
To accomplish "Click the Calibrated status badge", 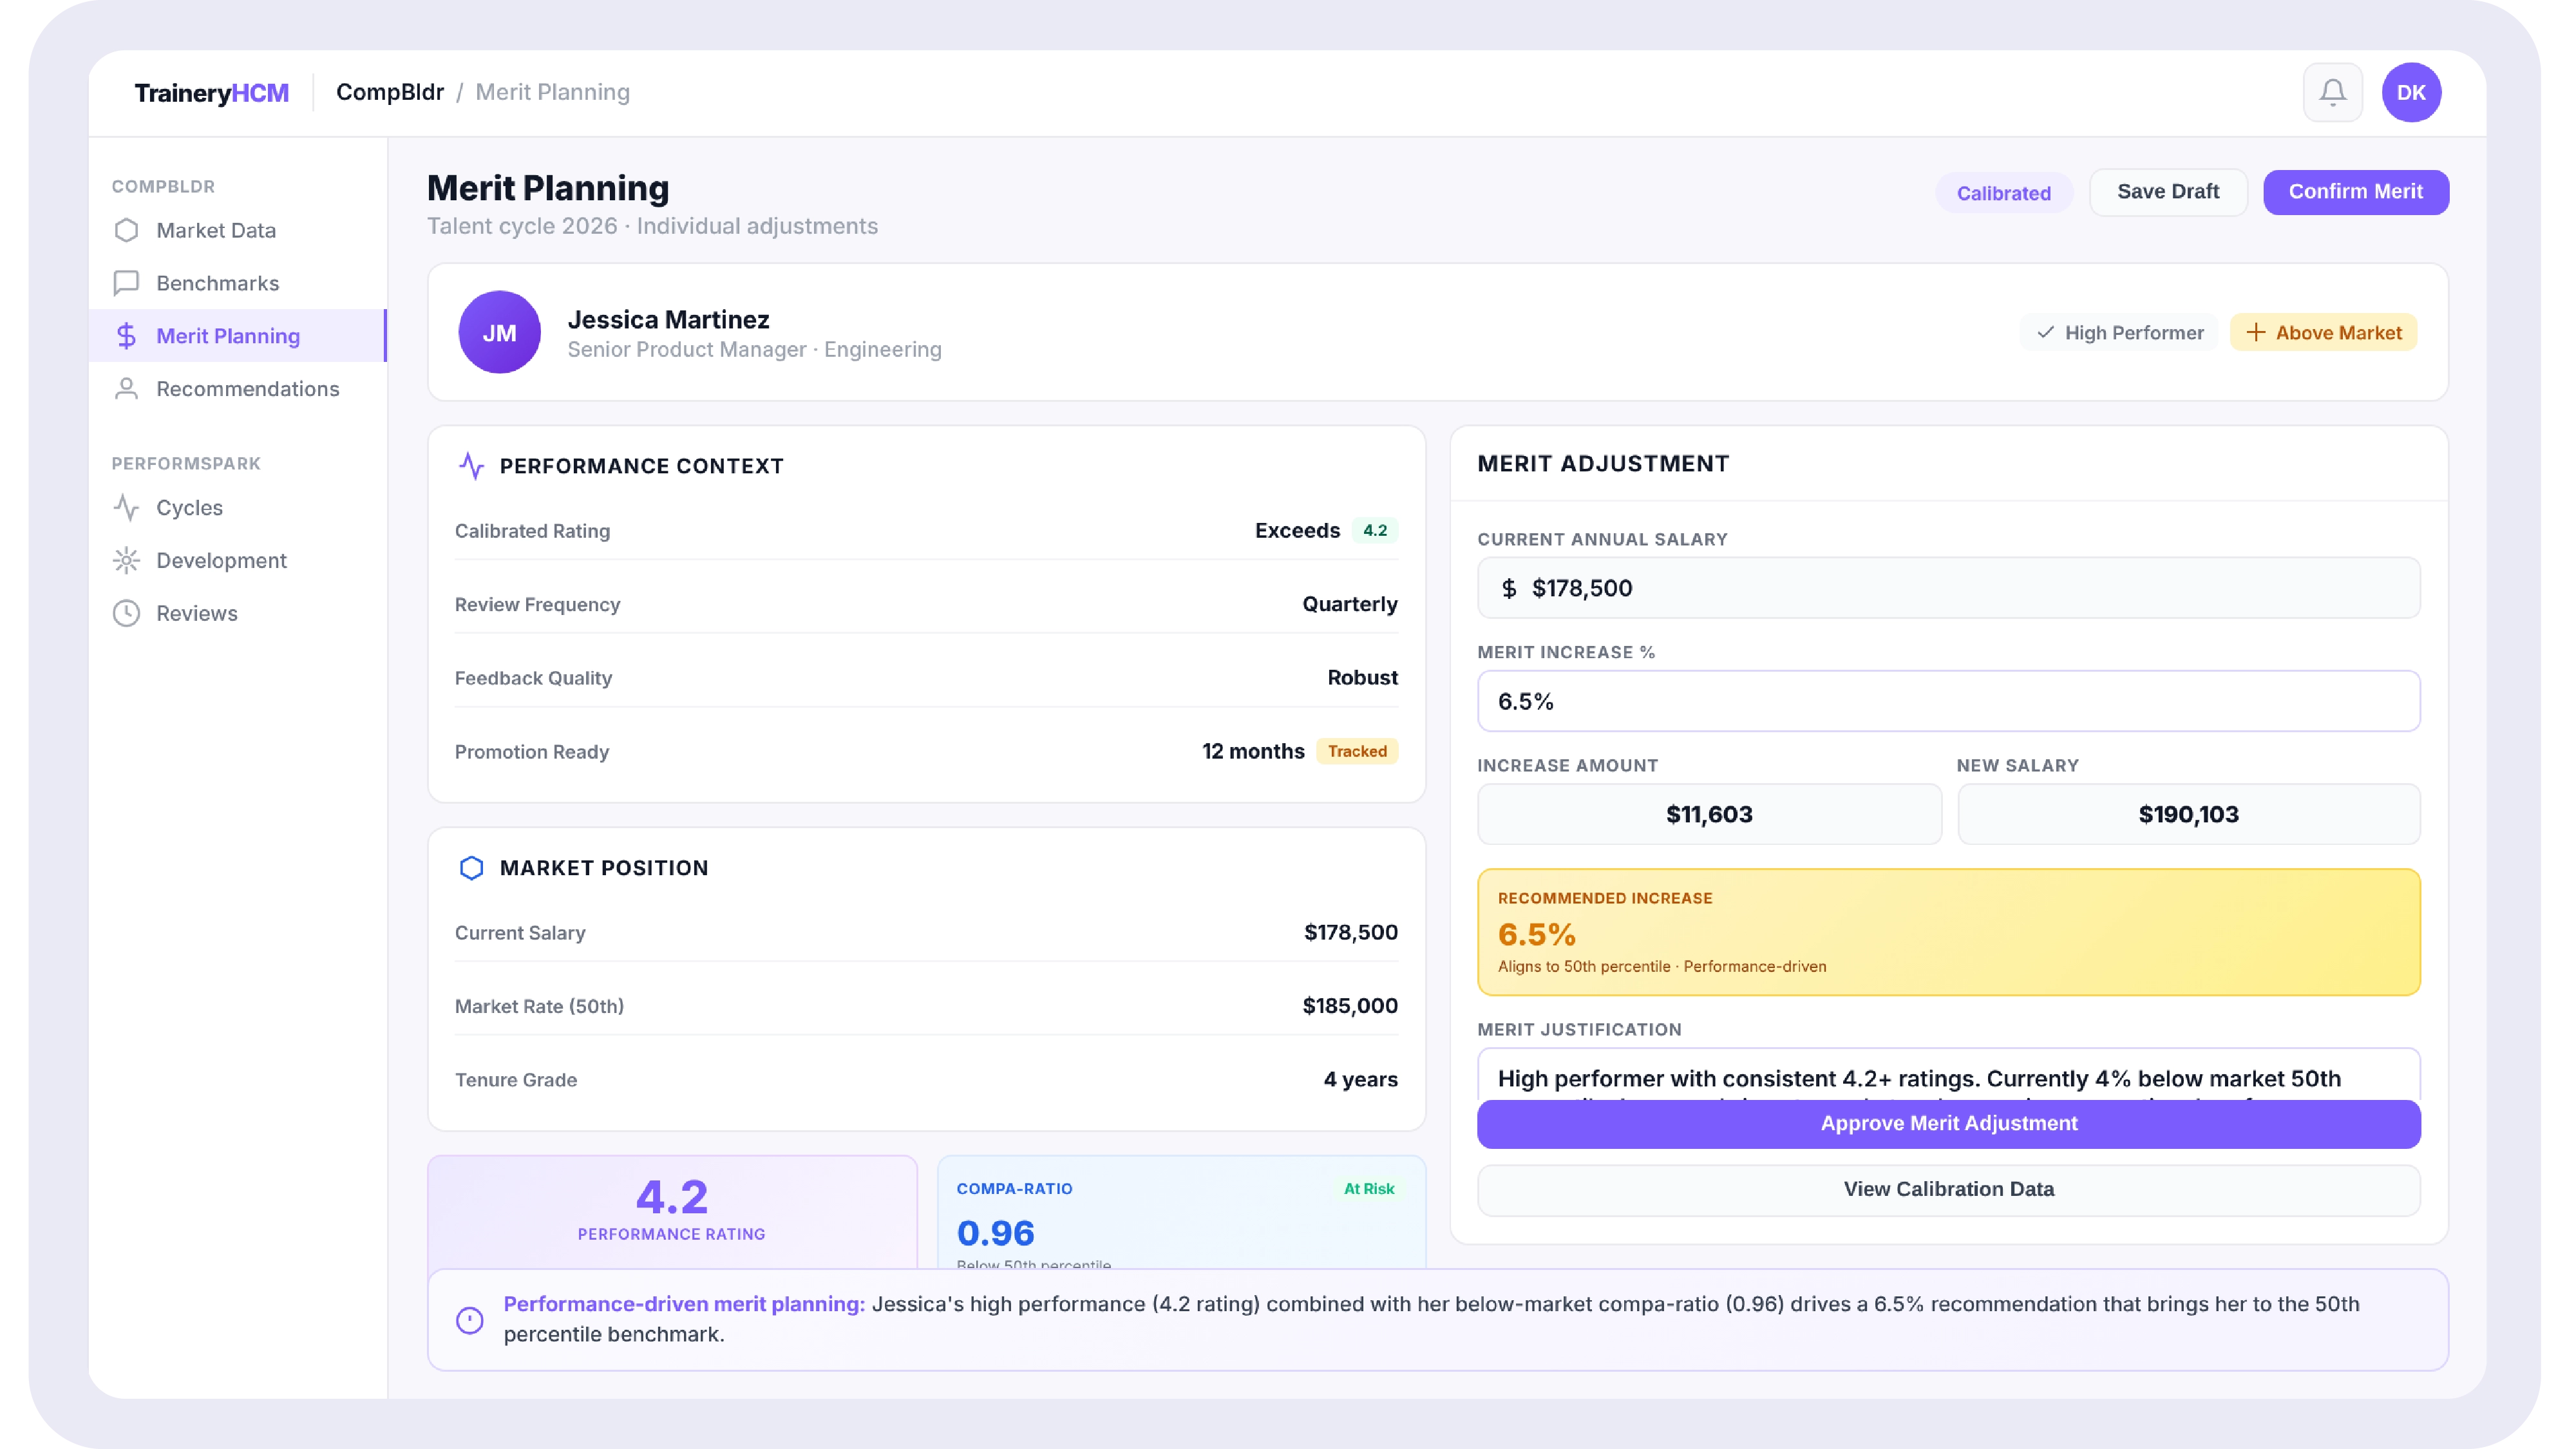I will [x=2003, y=193].
